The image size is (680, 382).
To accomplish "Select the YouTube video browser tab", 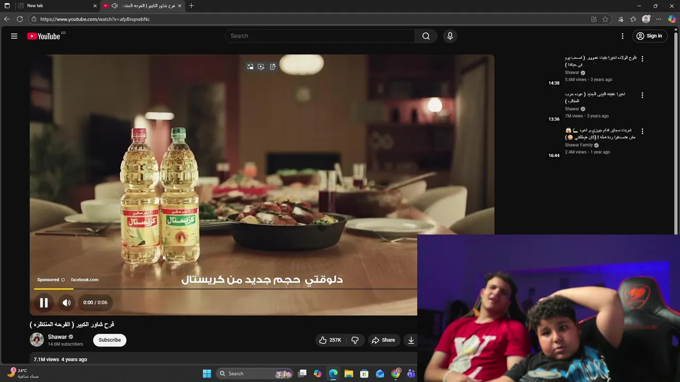I will 143,6.
